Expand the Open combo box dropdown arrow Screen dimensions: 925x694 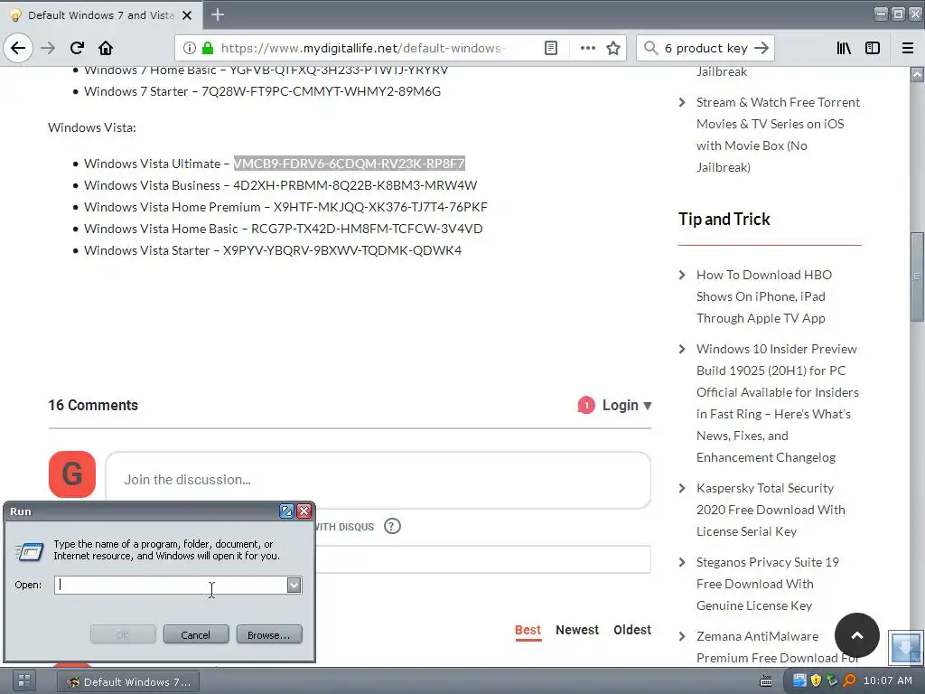(294, 585)
